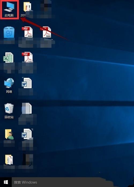Select the Word document beside 网络 icon
This screenshot has height=187, width=134.
(27, 83)
